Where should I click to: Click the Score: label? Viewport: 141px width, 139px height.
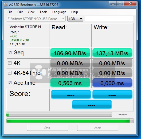(x=20, y=94)
